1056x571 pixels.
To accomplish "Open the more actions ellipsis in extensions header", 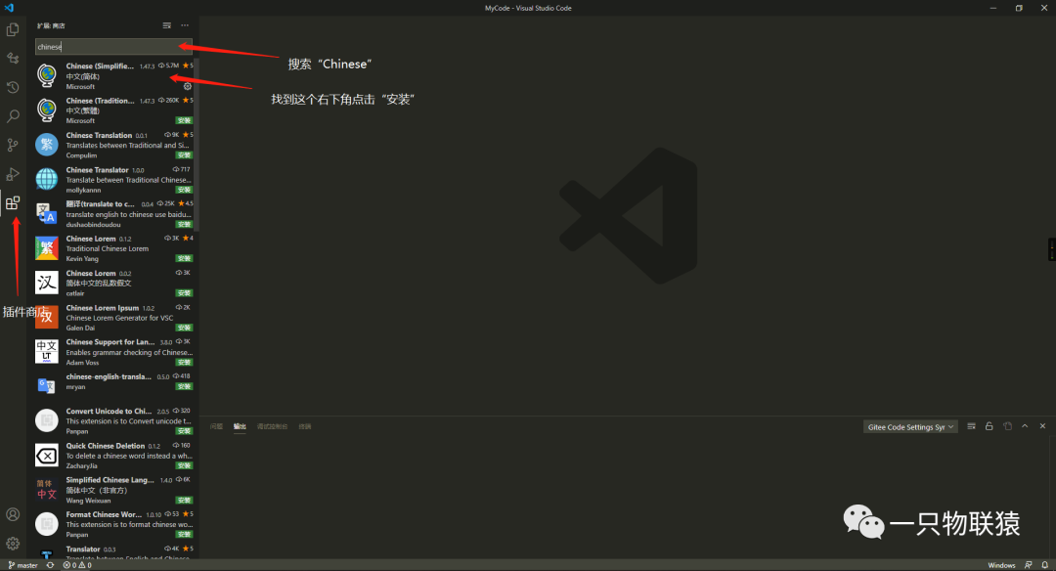I will click(185, 25).
